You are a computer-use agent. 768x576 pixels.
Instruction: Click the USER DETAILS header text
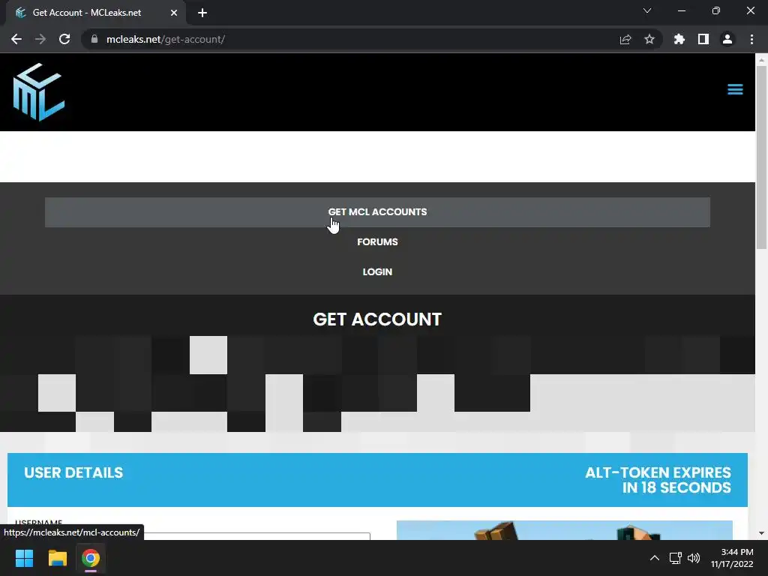tap(73, 472)
